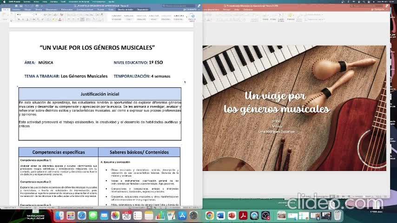
Task: Open OBS Studio from the Dock
Action: [265, 216]
